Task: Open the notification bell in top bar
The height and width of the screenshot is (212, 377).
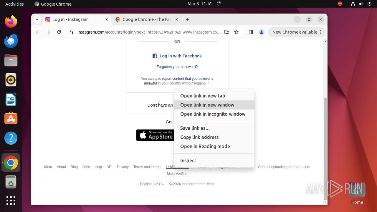Action: pos(219,4)
